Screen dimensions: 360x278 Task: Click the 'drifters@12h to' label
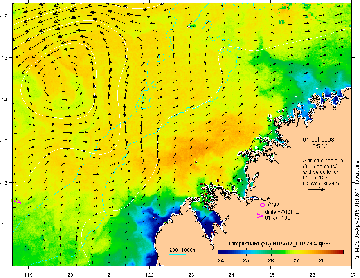[282, 212]
